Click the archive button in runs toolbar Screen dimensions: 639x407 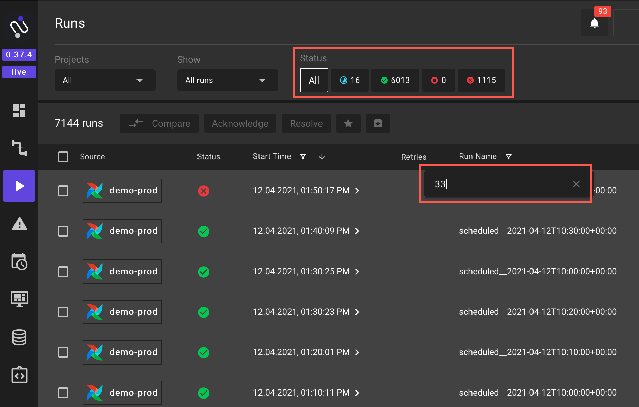[378, 123]
